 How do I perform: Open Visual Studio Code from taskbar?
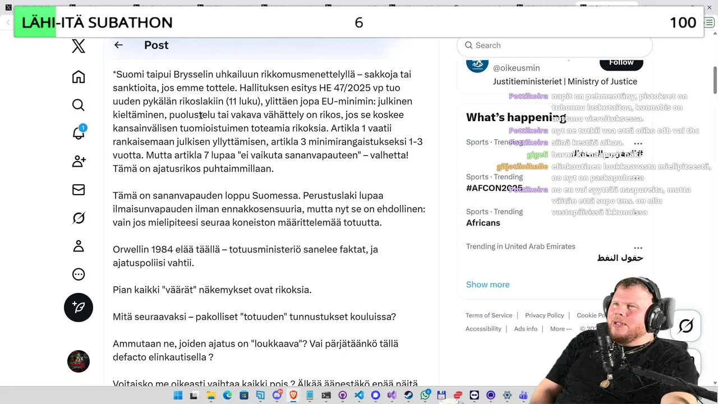click(359, 396)
